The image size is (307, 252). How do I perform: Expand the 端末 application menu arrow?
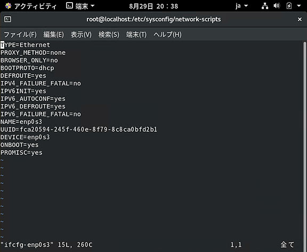point(92,6)
